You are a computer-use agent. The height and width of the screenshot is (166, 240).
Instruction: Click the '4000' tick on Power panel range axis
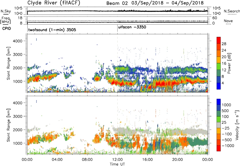coord(18,41)
